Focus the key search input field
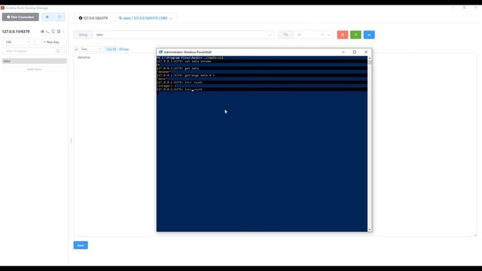The image size is (482, 271). click(29, 51)
